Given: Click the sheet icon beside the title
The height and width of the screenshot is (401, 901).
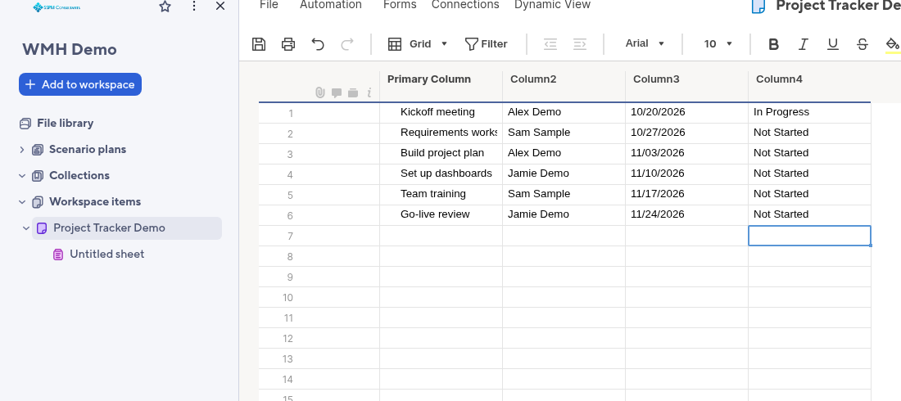Looking at the screenshot, I should click(758, 6).
